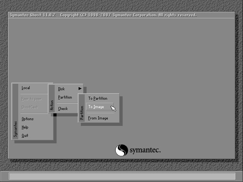Click the status bar field at the bottom
243x182 pixels.
[x=122, y=176]
